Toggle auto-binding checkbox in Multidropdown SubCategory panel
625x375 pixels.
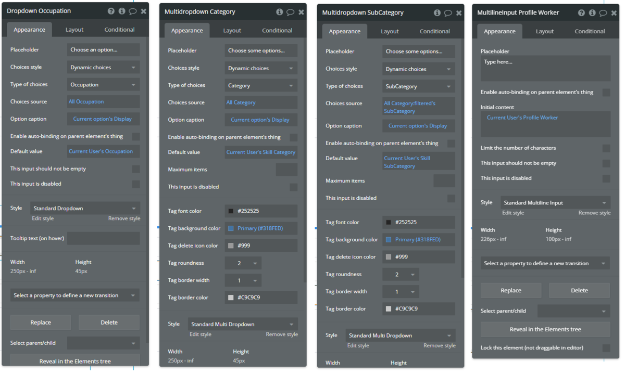click(x=451, y=144)
